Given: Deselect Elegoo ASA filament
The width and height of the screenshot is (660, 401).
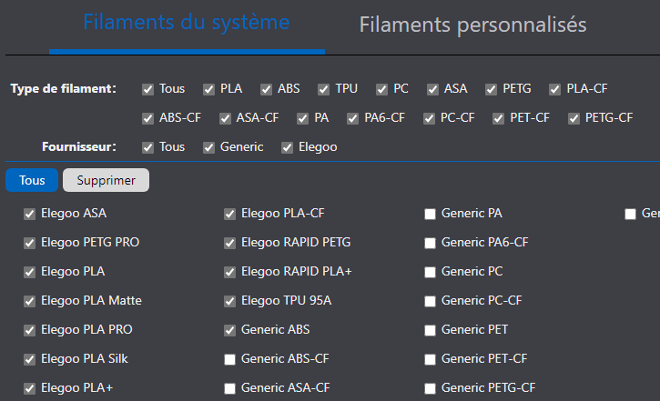Looking at the screenshot, I should pyautogui.click(x=30, y=215).
